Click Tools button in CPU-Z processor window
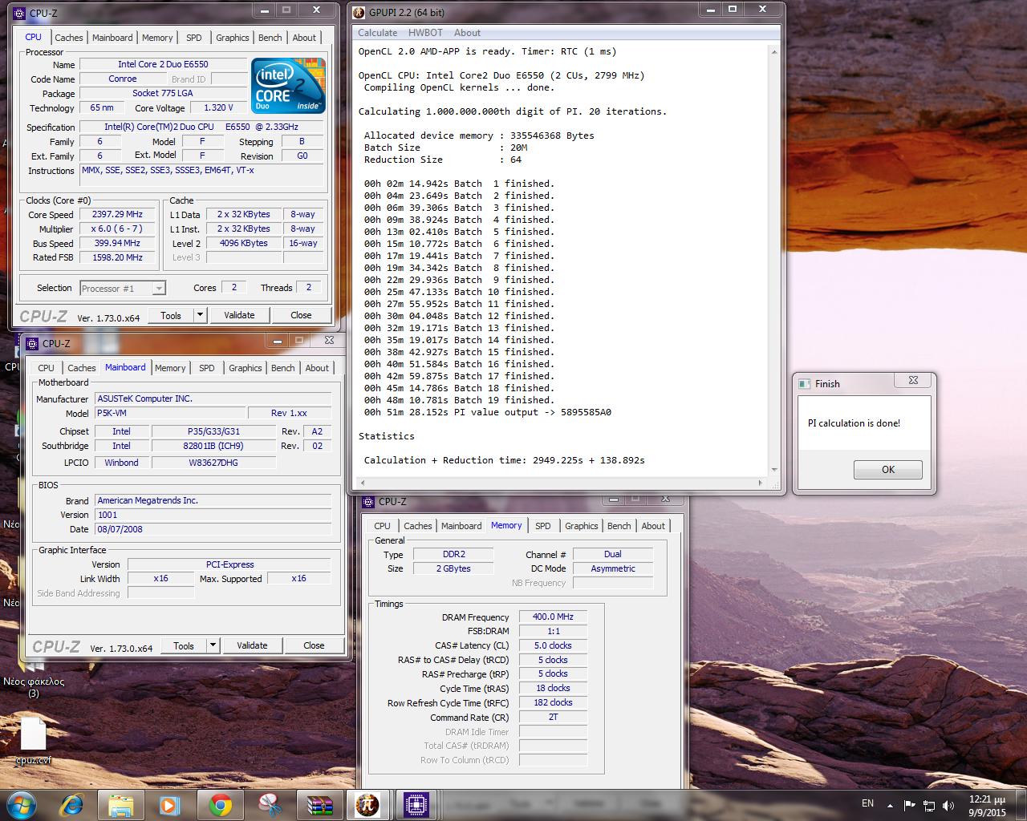Viewport: 1027px width, 821px height. (171, 315)
